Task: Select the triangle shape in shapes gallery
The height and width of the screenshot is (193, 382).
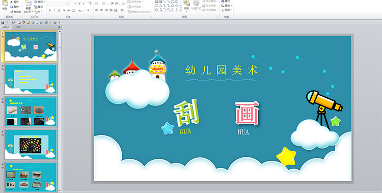Action: [x=161, y=6]
